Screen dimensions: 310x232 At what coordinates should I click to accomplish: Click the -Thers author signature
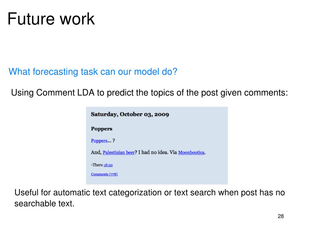point(97,165)
